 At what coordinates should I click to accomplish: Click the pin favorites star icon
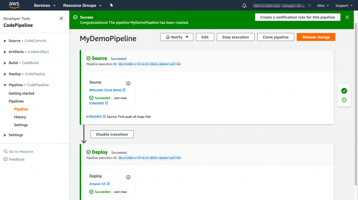pyautogui.click(x=112, y=5)
